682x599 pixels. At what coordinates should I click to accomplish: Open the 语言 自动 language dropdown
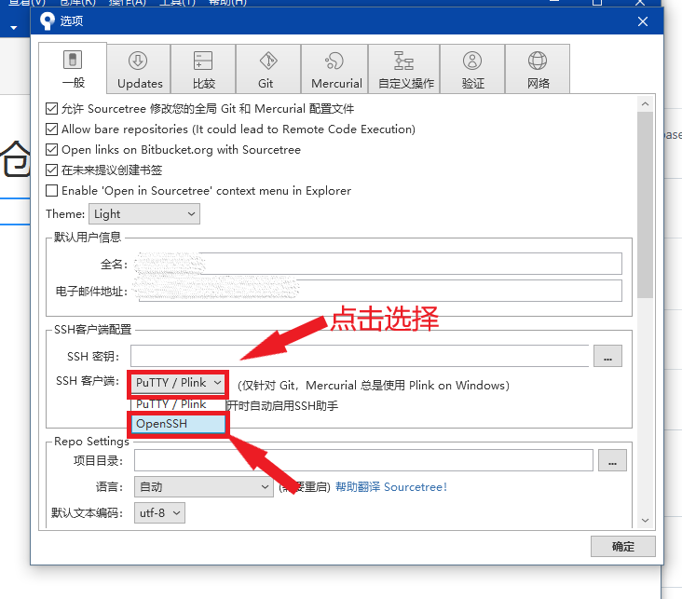203,487
